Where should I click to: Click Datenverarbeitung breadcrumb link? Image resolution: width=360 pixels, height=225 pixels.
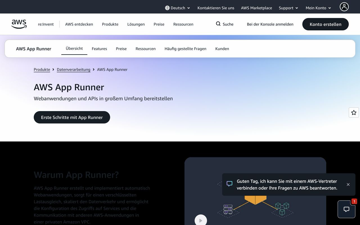pyautogui.click(x=73, y=69)
